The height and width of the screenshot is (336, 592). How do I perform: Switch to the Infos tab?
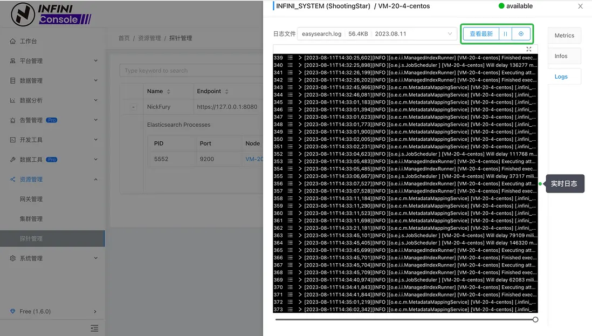coord(564,56)
